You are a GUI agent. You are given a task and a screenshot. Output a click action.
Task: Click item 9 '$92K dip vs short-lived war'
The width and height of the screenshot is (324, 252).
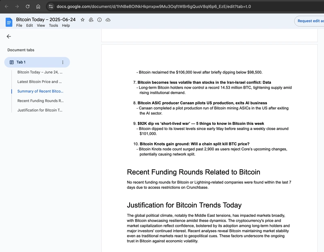tap(200, 124)
